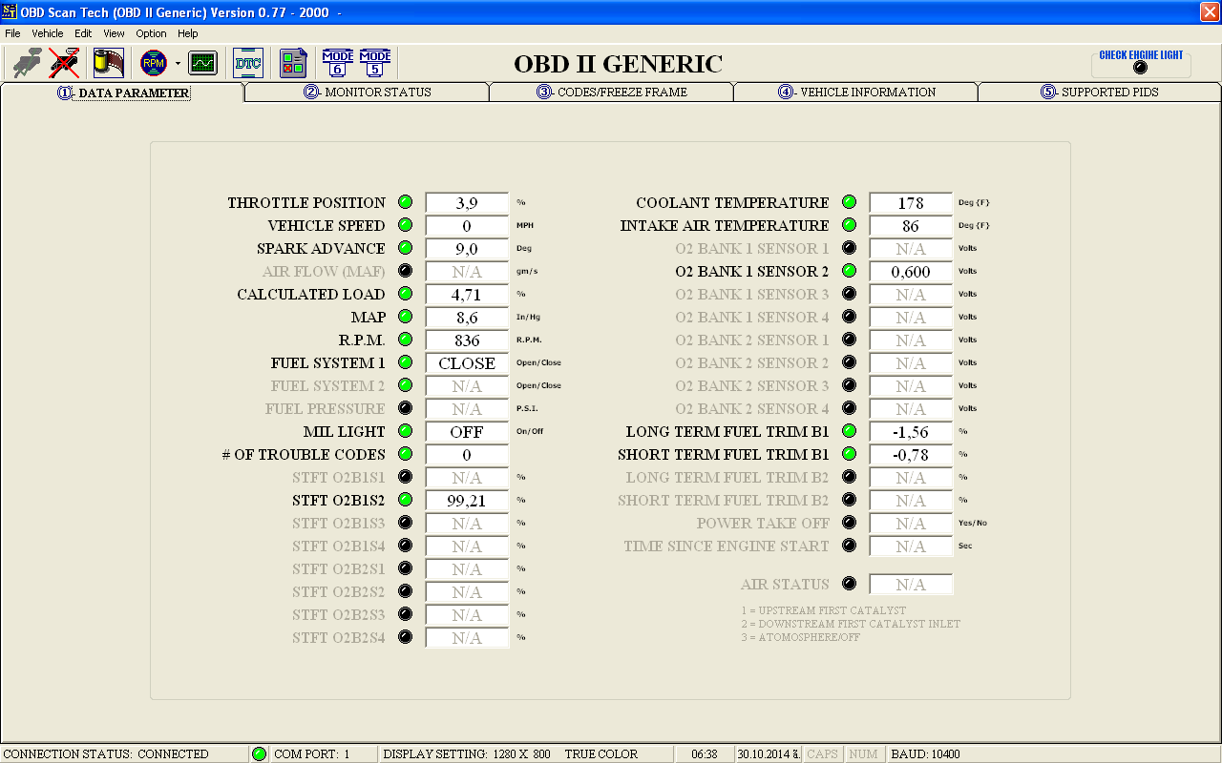Toggle the Coolant Temperature green indicator
Image resolution: width=1222 pixels, height=763 pixels.
click(849, 202)
